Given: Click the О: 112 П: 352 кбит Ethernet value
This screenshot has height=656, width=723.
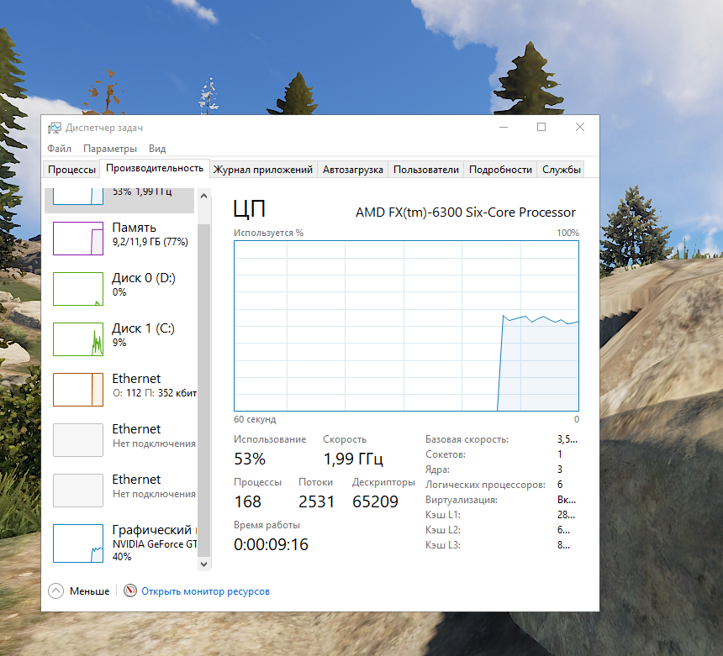Looking at the screenshot, I should click(x=155, y=393).
